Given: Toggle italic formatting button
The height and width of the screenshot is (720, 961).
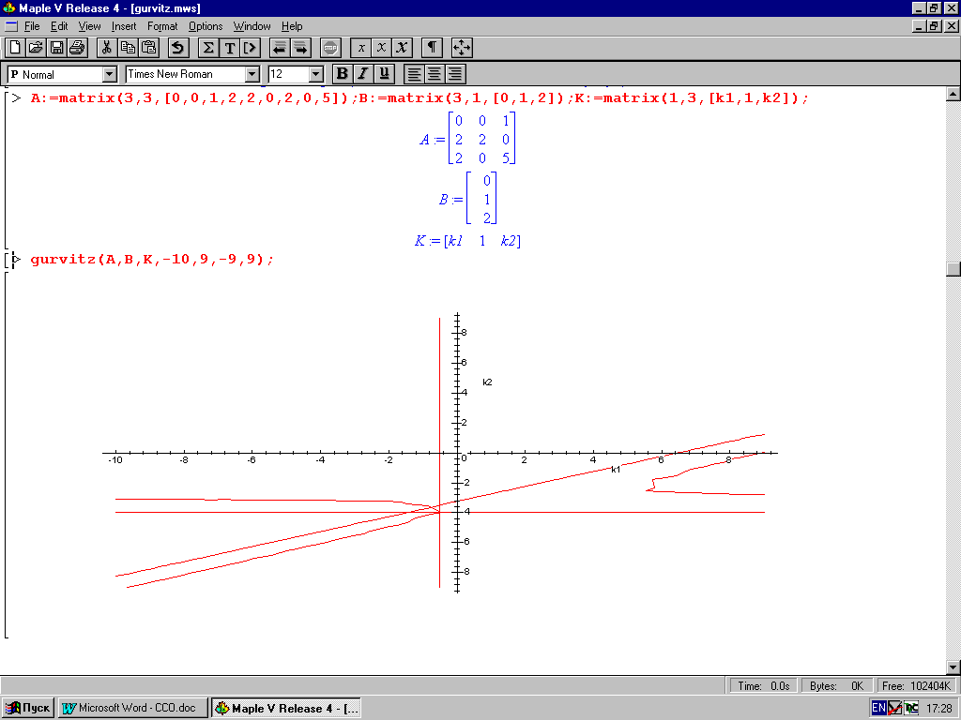Looking at the screenshot, I should click(x=363, y=74).
